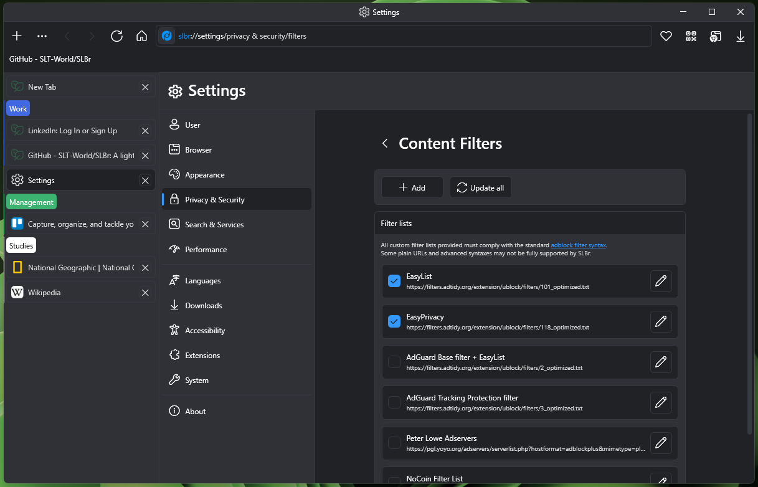Open Appearance settings section
Screen dimensions: 758x487
click(237, 175)
